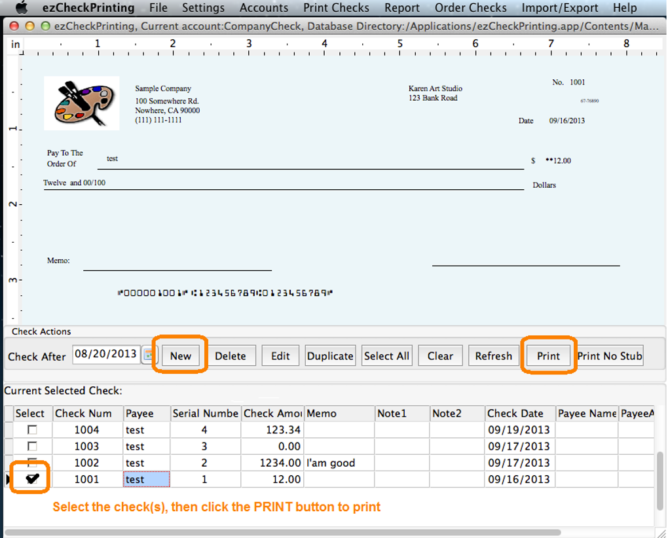This screenshot has width=668, height=538.
Task: Open the File menu
Action: click(x=158, y=8)
